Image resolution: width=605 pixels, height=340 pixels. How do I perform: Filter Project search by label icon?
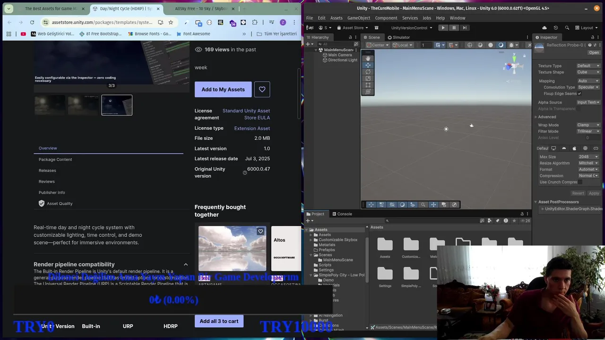498,221
